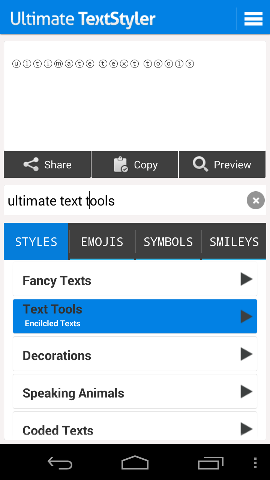Switch to the SYMBOLS tab
Image resolution: width=270 pixels, height=480 pixels.
click(168, 241)
